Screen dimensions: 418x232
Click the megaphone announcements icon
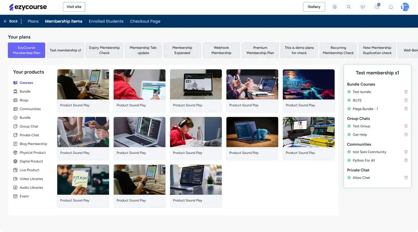tap(363, 7)
